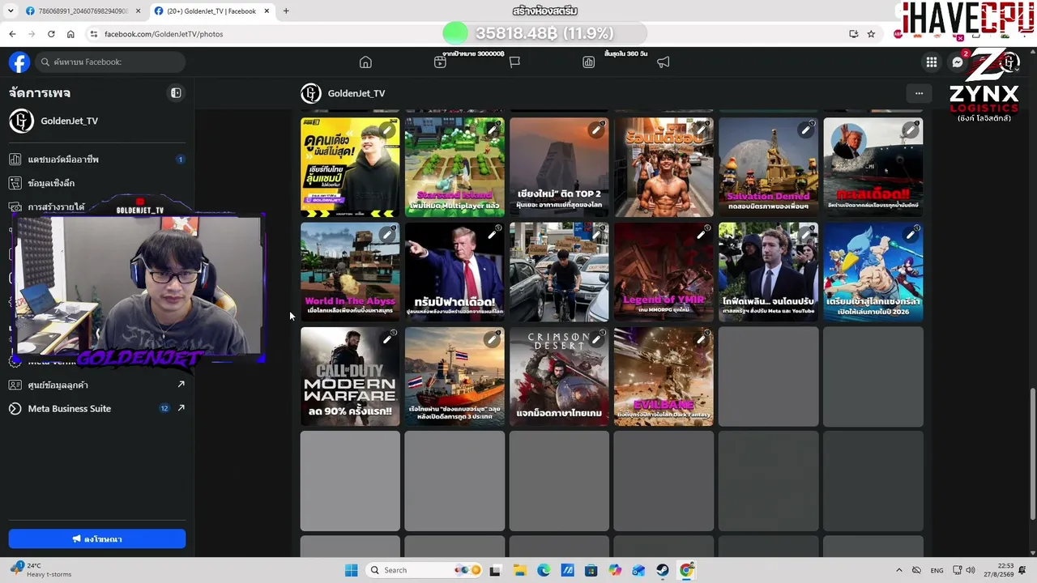Click the edit pencil on World In The Abyss photo

point(387,235)
